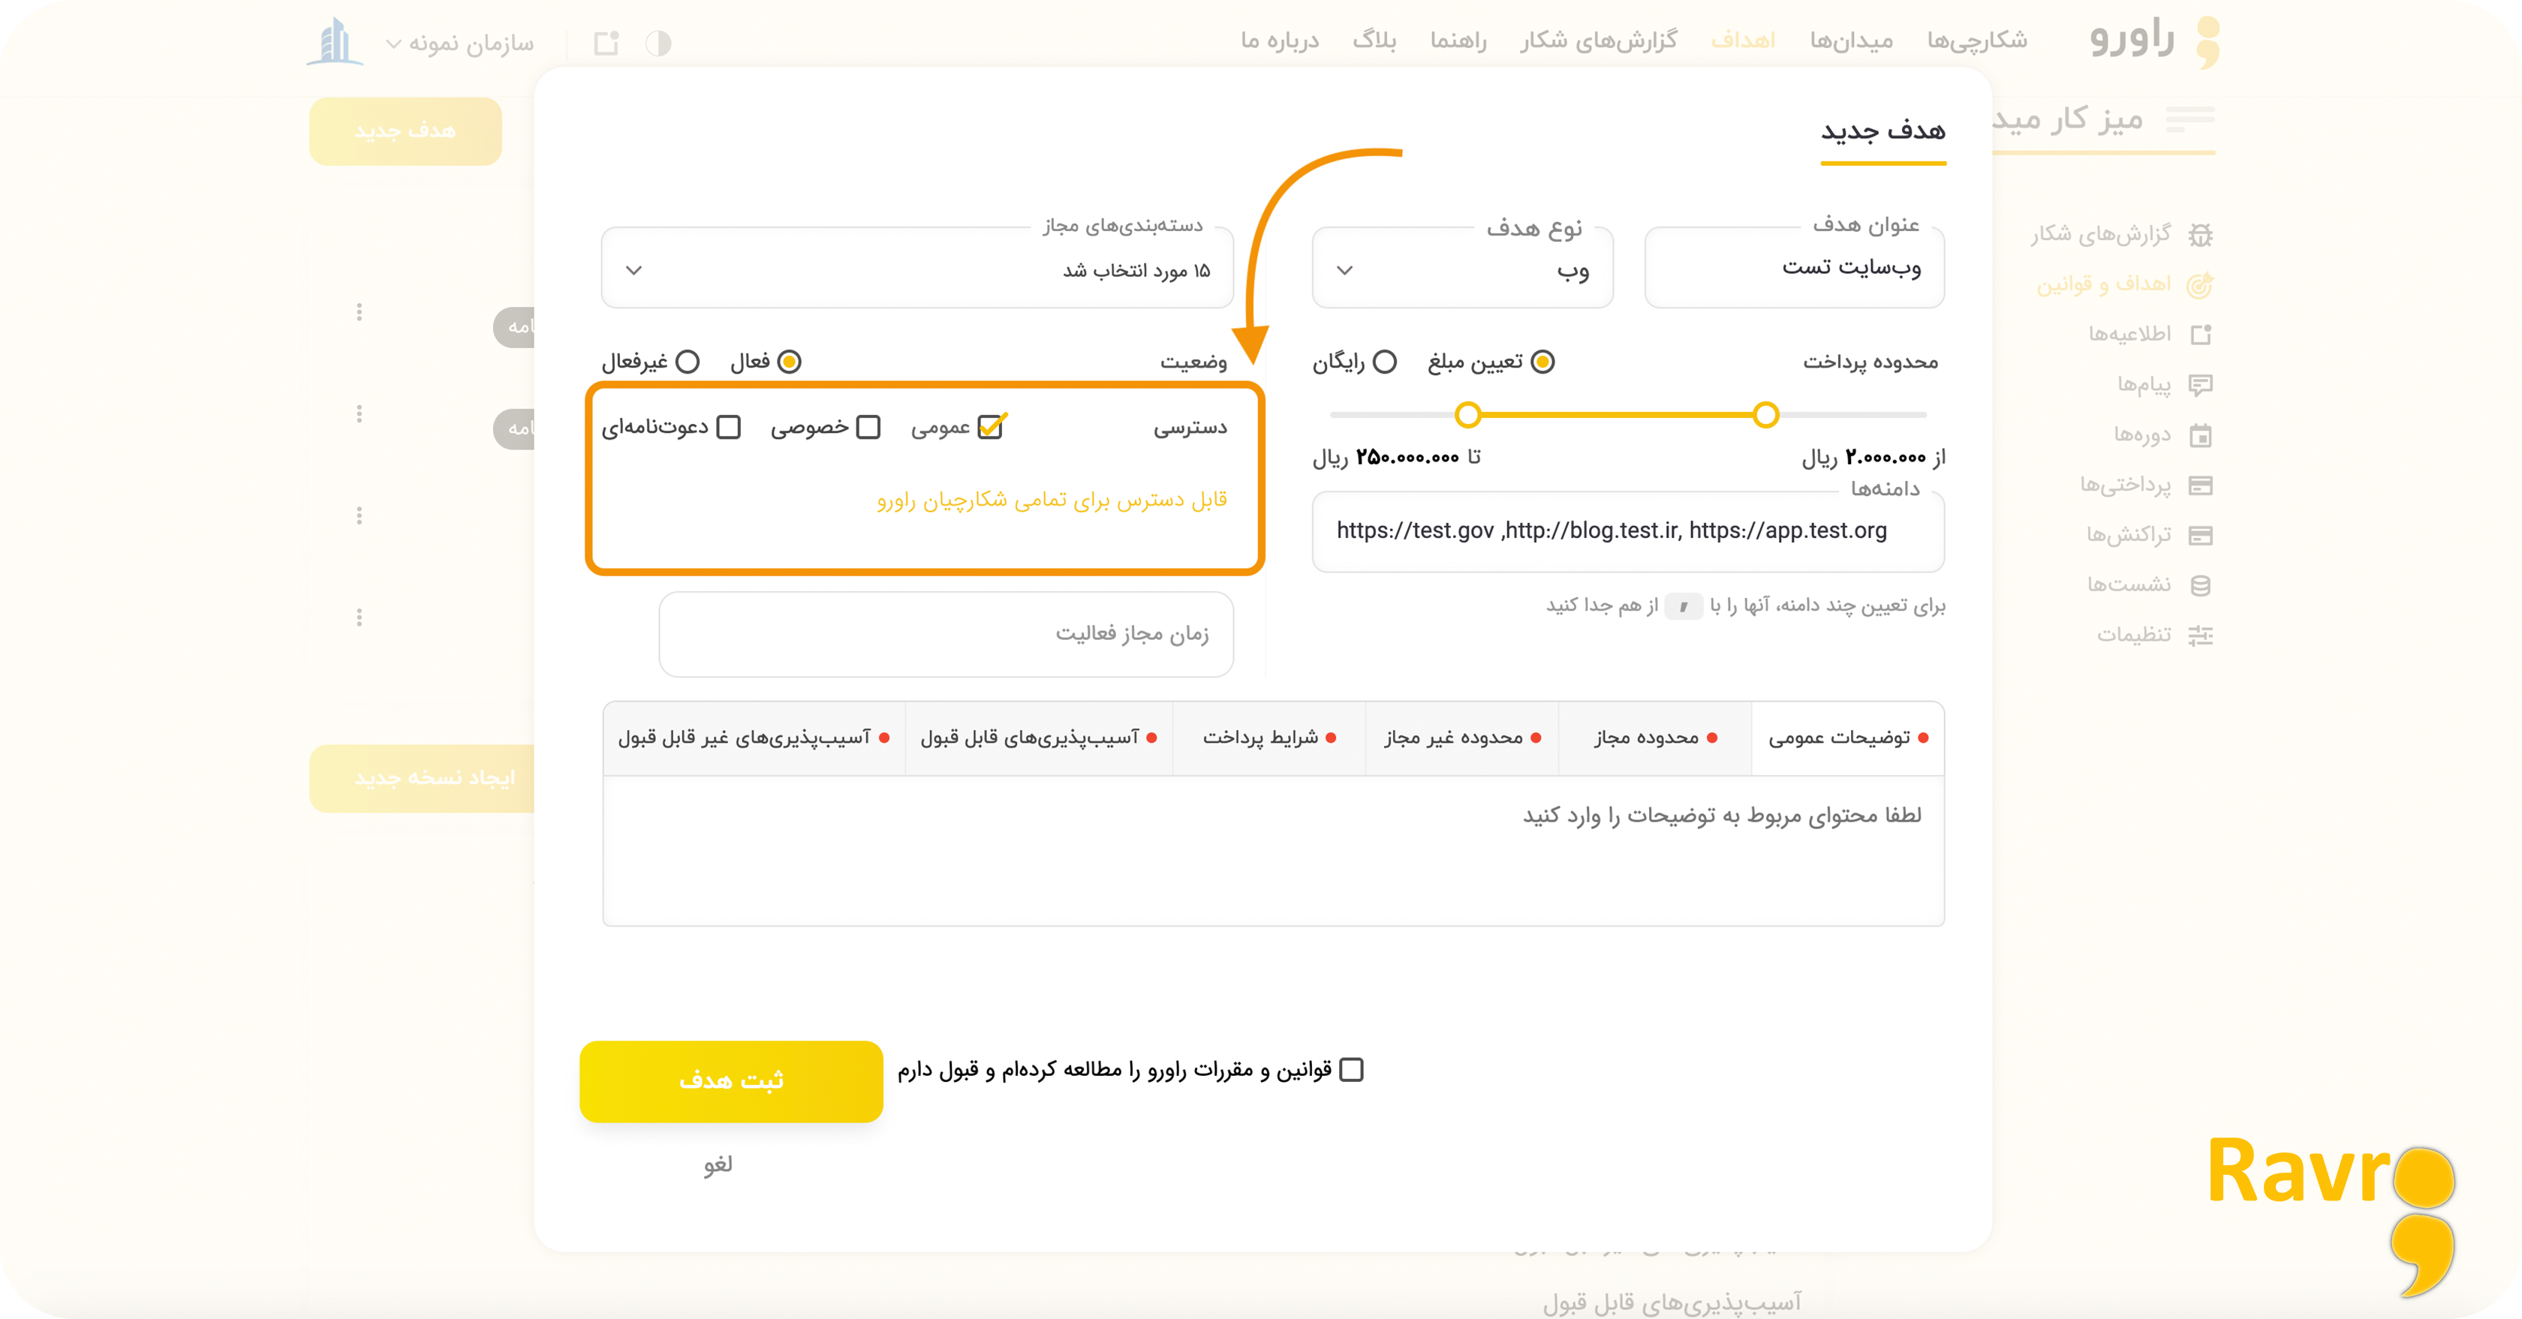Open the fourth row's three-dot menu
This screenshot has width=2522, height=1319.
coord(360,617)
